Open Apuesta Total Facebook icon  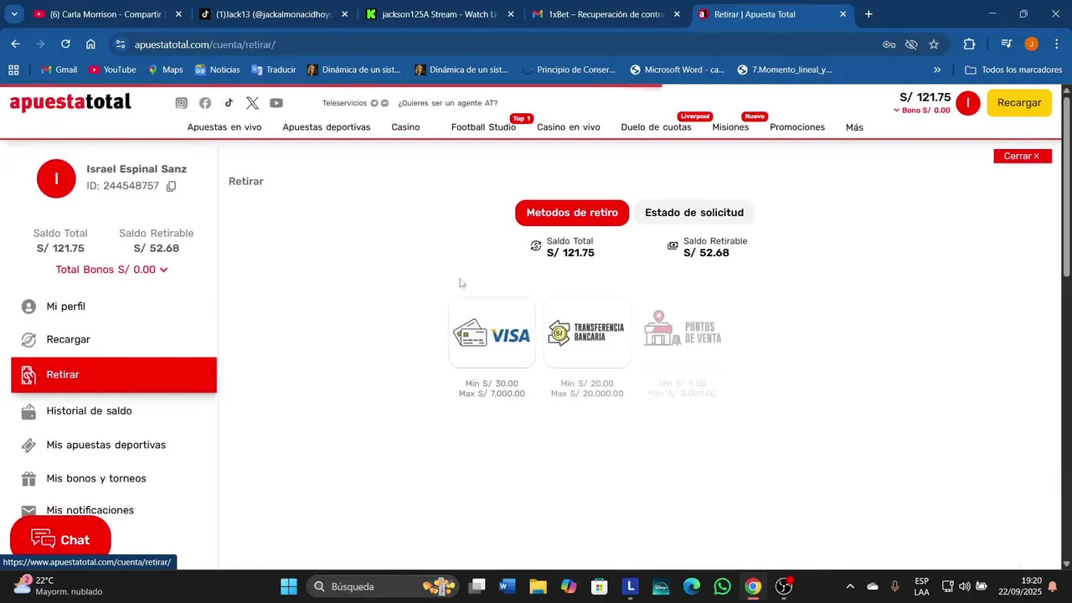pos(205,103)
